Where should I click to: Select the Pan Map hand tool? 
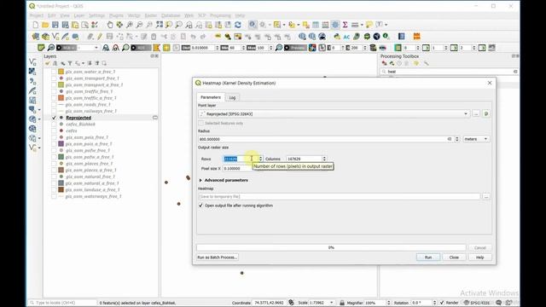tap(110, 25)
